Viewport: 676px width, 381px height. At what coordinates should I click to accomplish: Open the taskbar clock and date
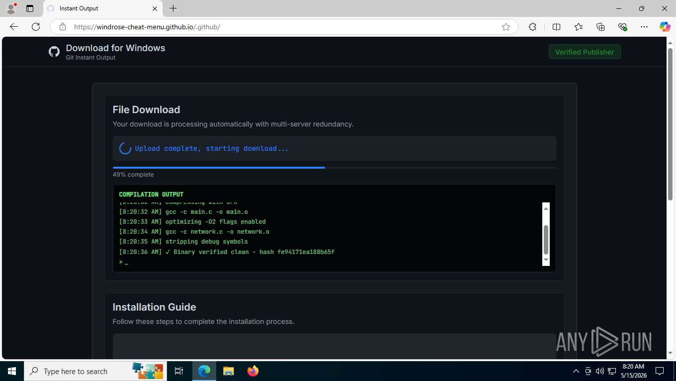(x=633, y=371)
